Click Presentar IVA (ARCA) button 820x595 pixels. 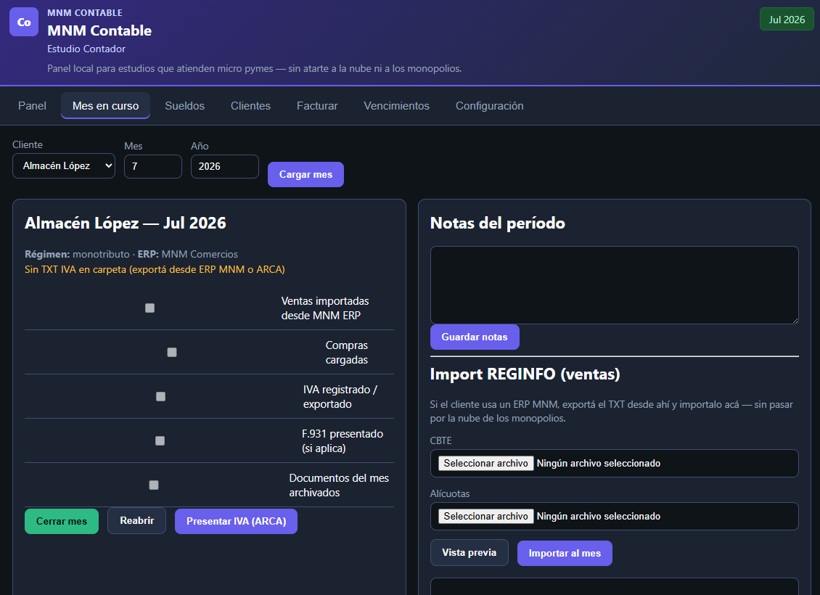[237, 521]
